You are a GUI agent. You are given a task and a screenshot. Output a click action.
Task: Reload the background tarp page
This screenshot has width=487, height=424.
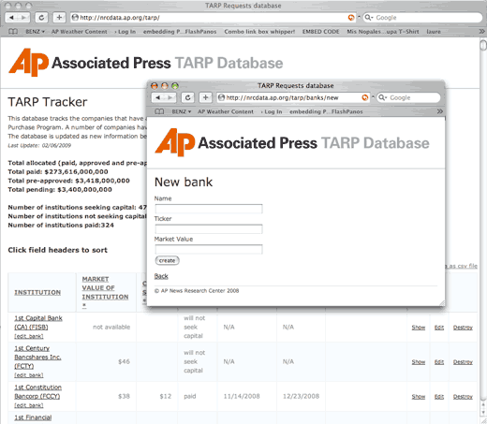point(41,18)
